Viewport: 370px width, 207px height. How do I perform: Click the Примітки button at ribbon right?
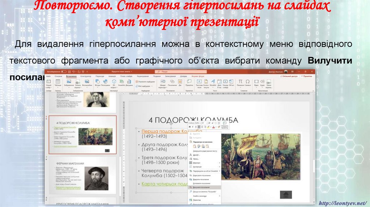pos(306,76)
